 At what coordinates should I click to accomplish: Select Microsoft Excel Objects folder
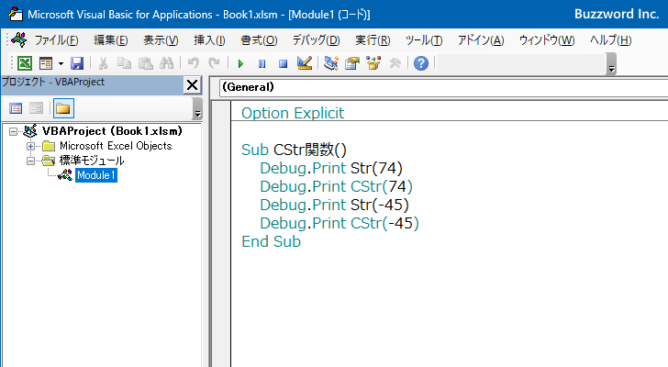tap(116, 146)
